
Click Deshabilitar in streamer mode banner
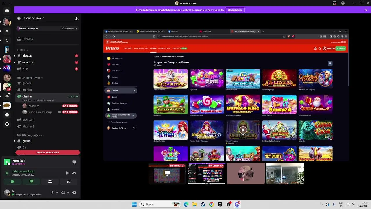(x=235, y=10)
